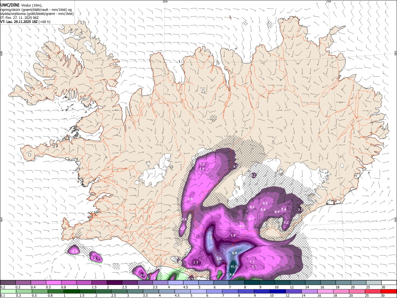The height and width of the screenshot is (298, 397).
Task: Click the 2.1 value in offshore patch
Action: pos(96,259)
